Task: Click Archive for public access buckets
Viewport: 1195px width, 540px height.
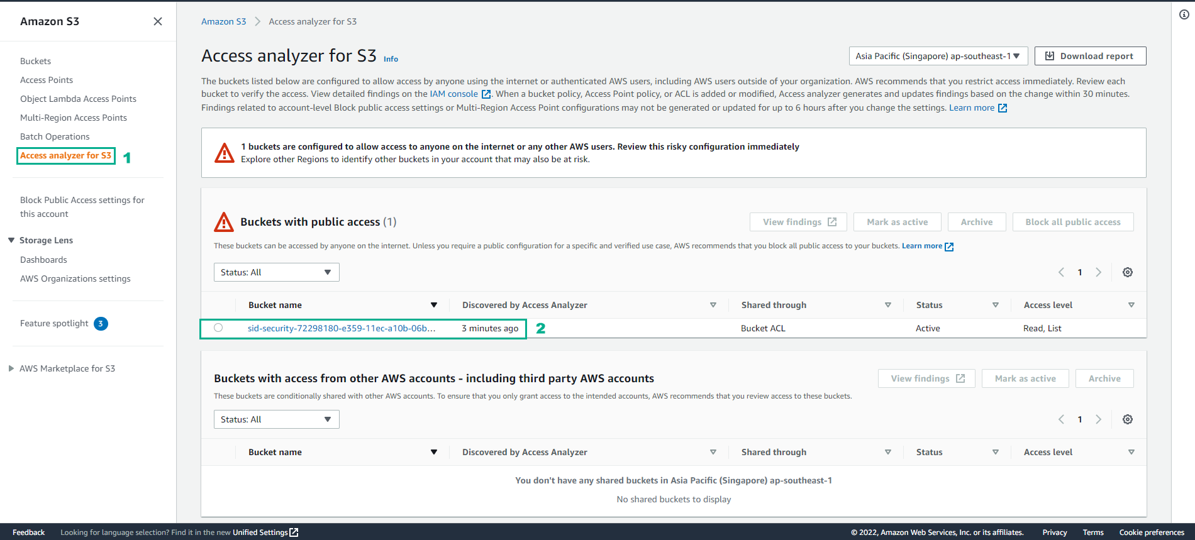Action: [977, 222]
